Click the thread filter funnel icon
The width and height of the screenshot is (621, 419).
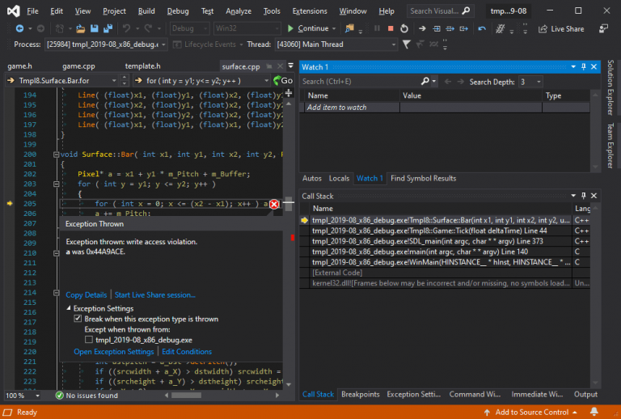(407, 44)
